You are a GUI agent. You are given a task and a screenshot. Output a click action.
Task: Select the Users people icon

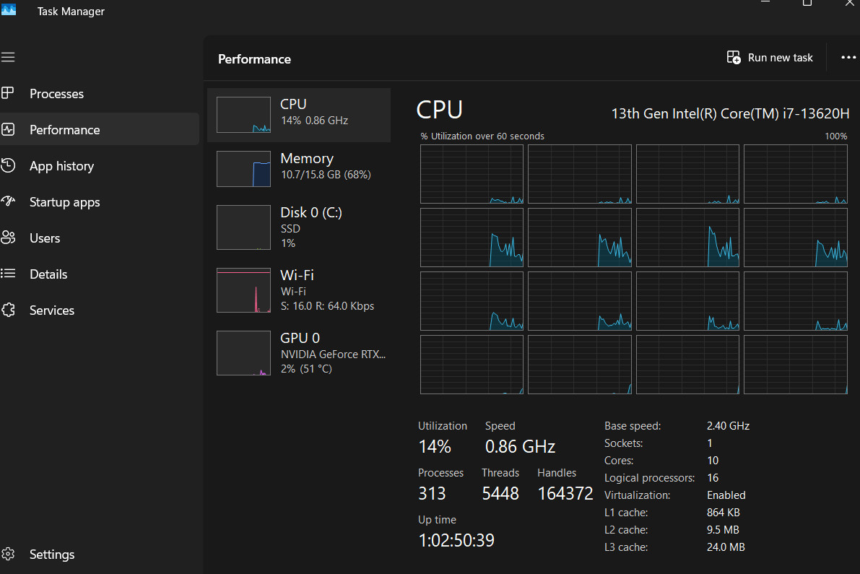coord(8,238)
